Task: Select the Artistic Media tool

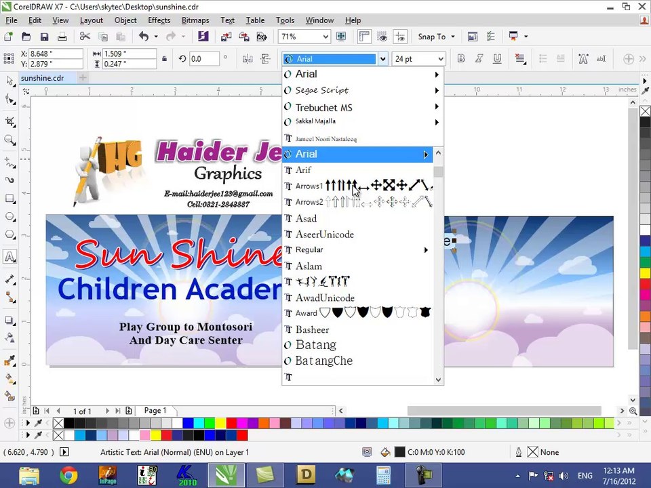Action: click(x=10, y=180)
